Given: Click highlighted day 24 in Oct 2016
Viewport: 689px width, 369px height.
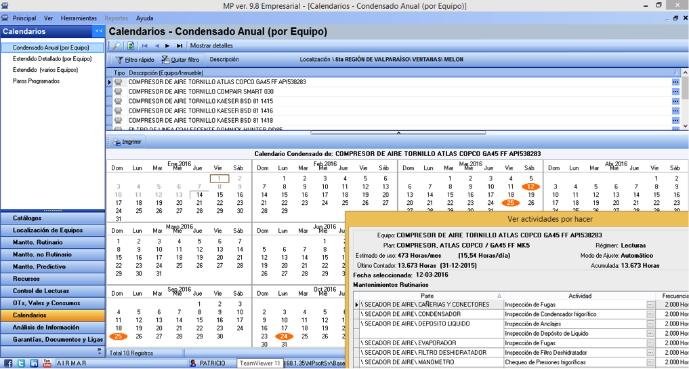Looking at the screenshot, I should (x=285, y=336).
